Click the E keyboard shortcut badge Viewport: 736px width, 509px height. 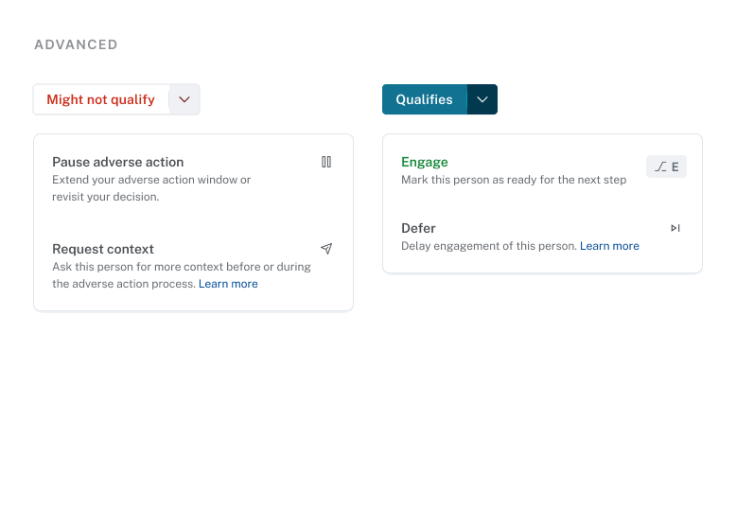[x=667, y=167]
